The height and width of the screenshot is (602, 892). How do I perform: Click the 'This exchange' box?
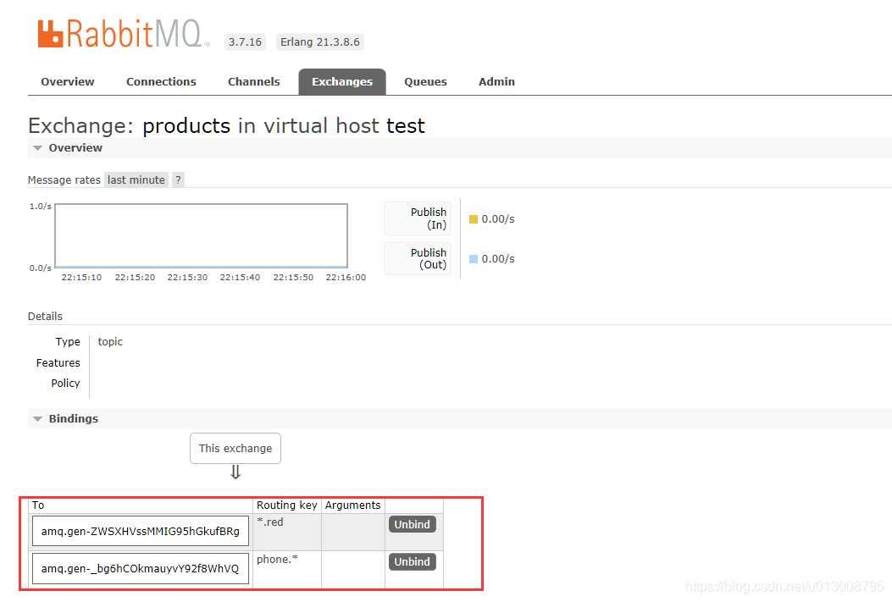click(x=235, y=449)
